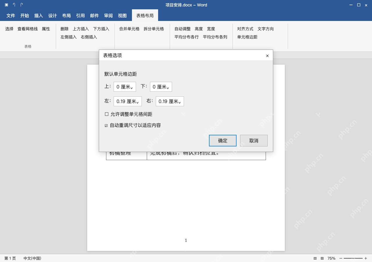372x262 pixels.
Task: Click the redo arrow icon
Action: coord(22,5)
